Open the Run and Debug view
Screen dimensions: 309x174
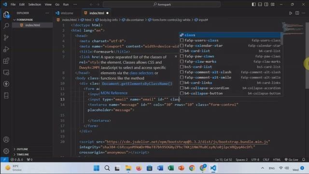click(6, 49)
